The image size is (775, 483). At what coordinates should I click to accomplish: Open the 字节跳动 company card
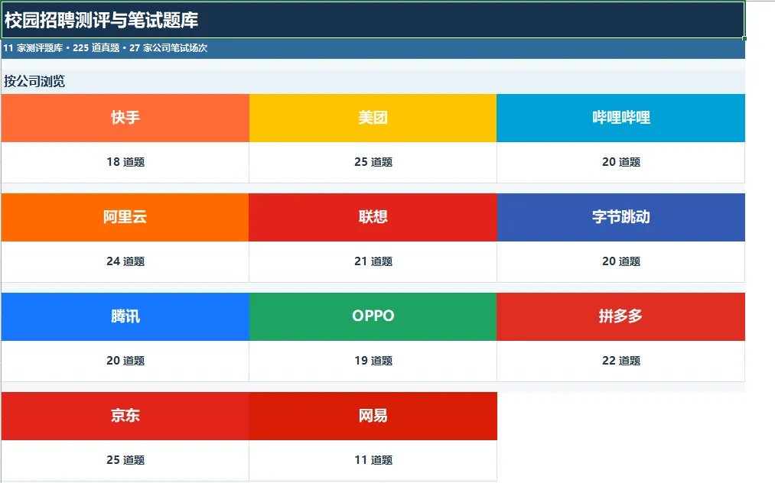click(620, 217)
